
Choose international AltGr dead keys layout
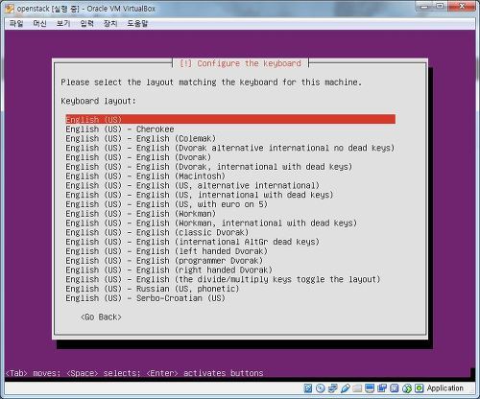click(x=193, y=242)
